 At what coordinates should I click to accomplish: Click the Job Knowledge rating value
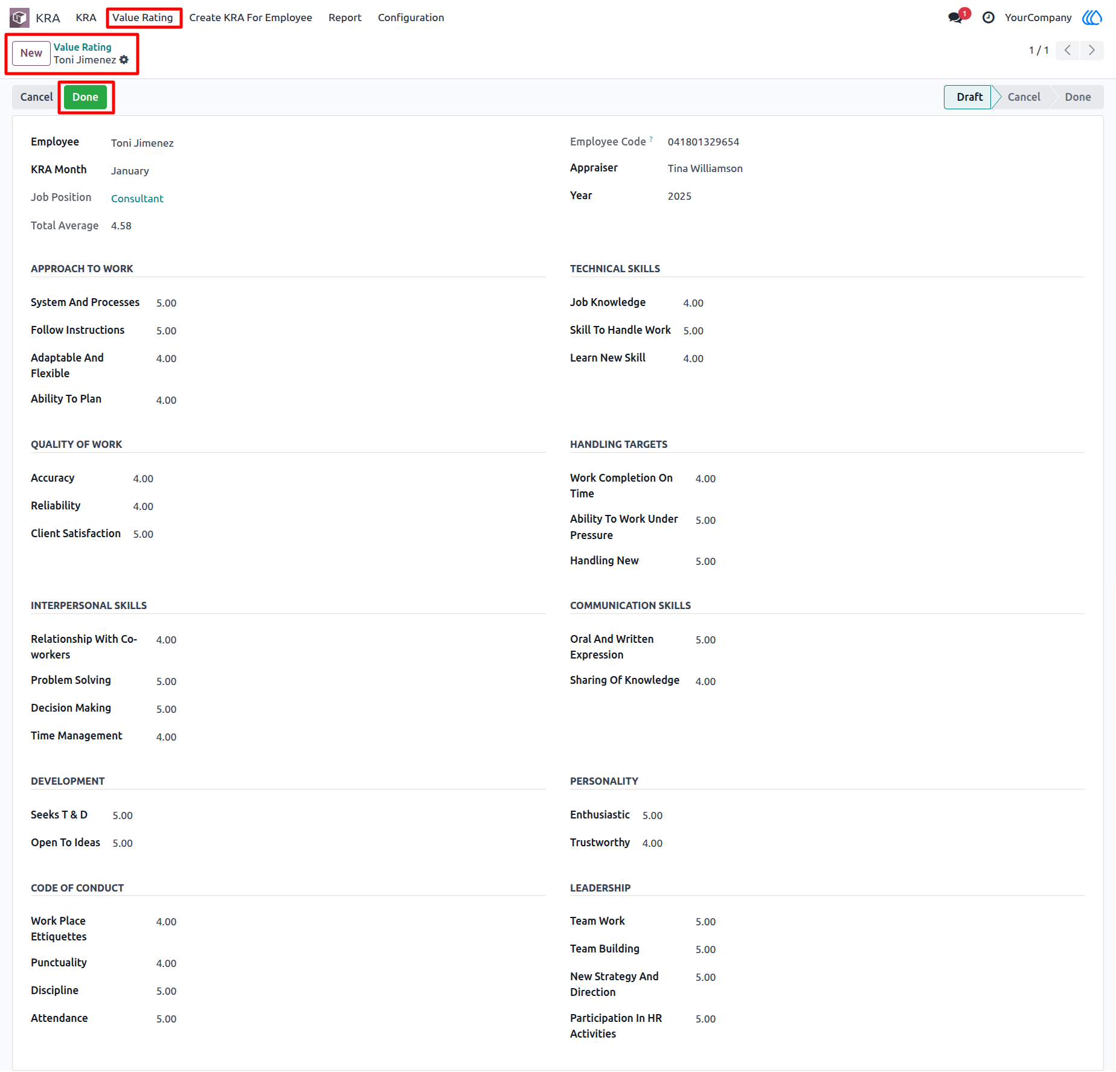pyautogui.click(x=693, y=303)
